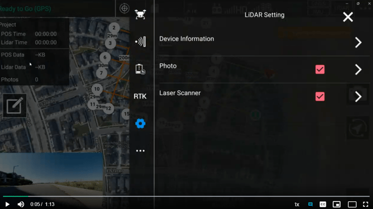This screenshot has width=373, height=209.
Task: Select the blue gear LiDAR settings icon
Action: point(140,123)
